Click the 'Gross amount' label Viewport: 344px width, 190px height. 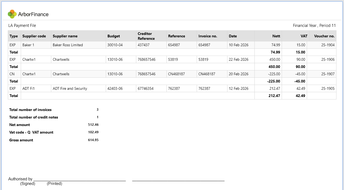tap(21, 140)
